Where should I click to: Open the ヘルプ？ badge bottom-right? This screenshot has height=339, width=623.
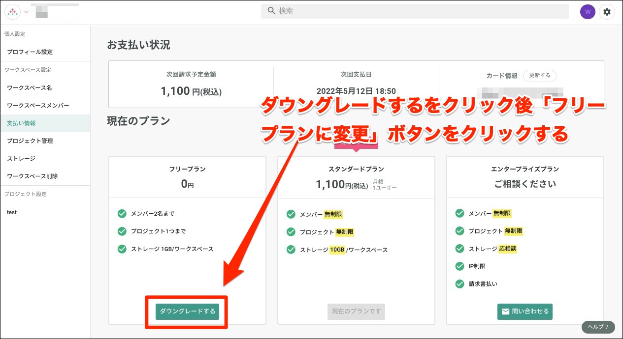(598, 327)
